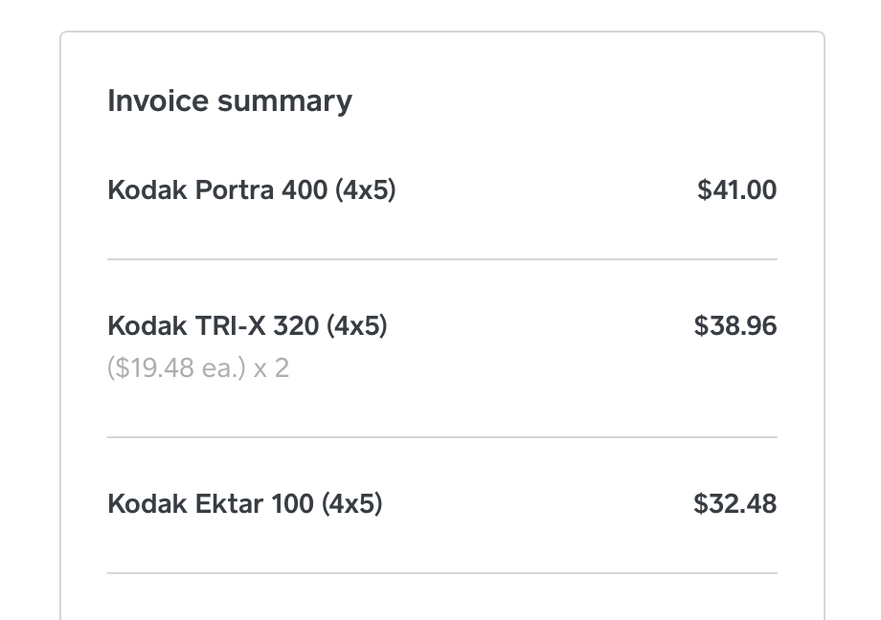Select the Kodak Portra 400 line item
Viewport: 881px width, 620px height.
pos(251,190)
